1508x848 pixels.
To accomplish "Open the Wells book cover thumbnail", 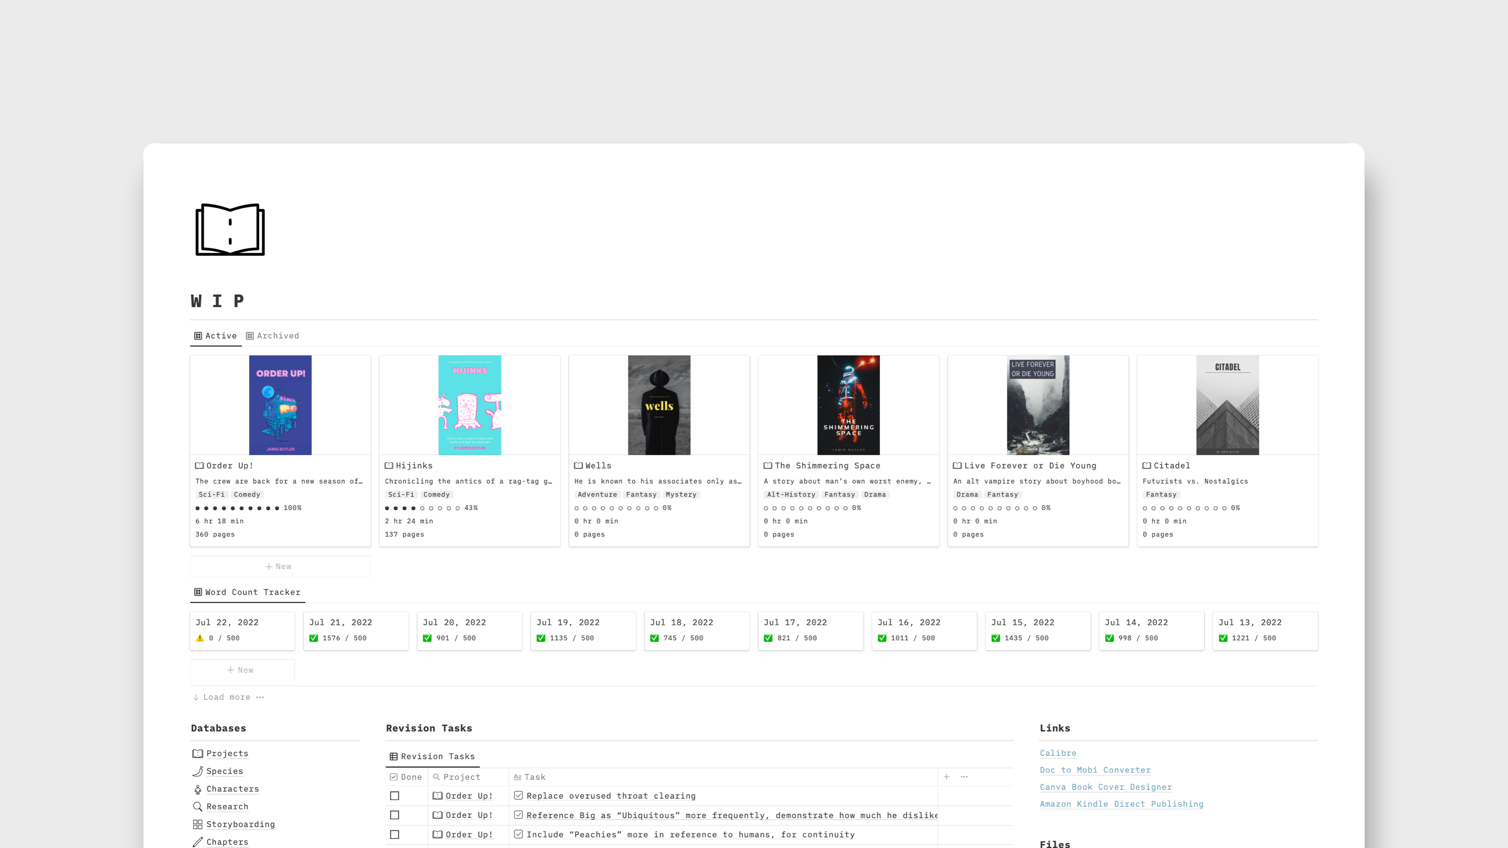I will tap(659, 405).
